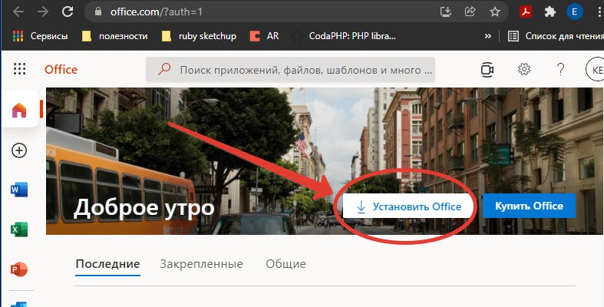Screen dimensions: 604x307
Task: Open the ruby sketchup bookmarks folder
Action: [199, 36]
